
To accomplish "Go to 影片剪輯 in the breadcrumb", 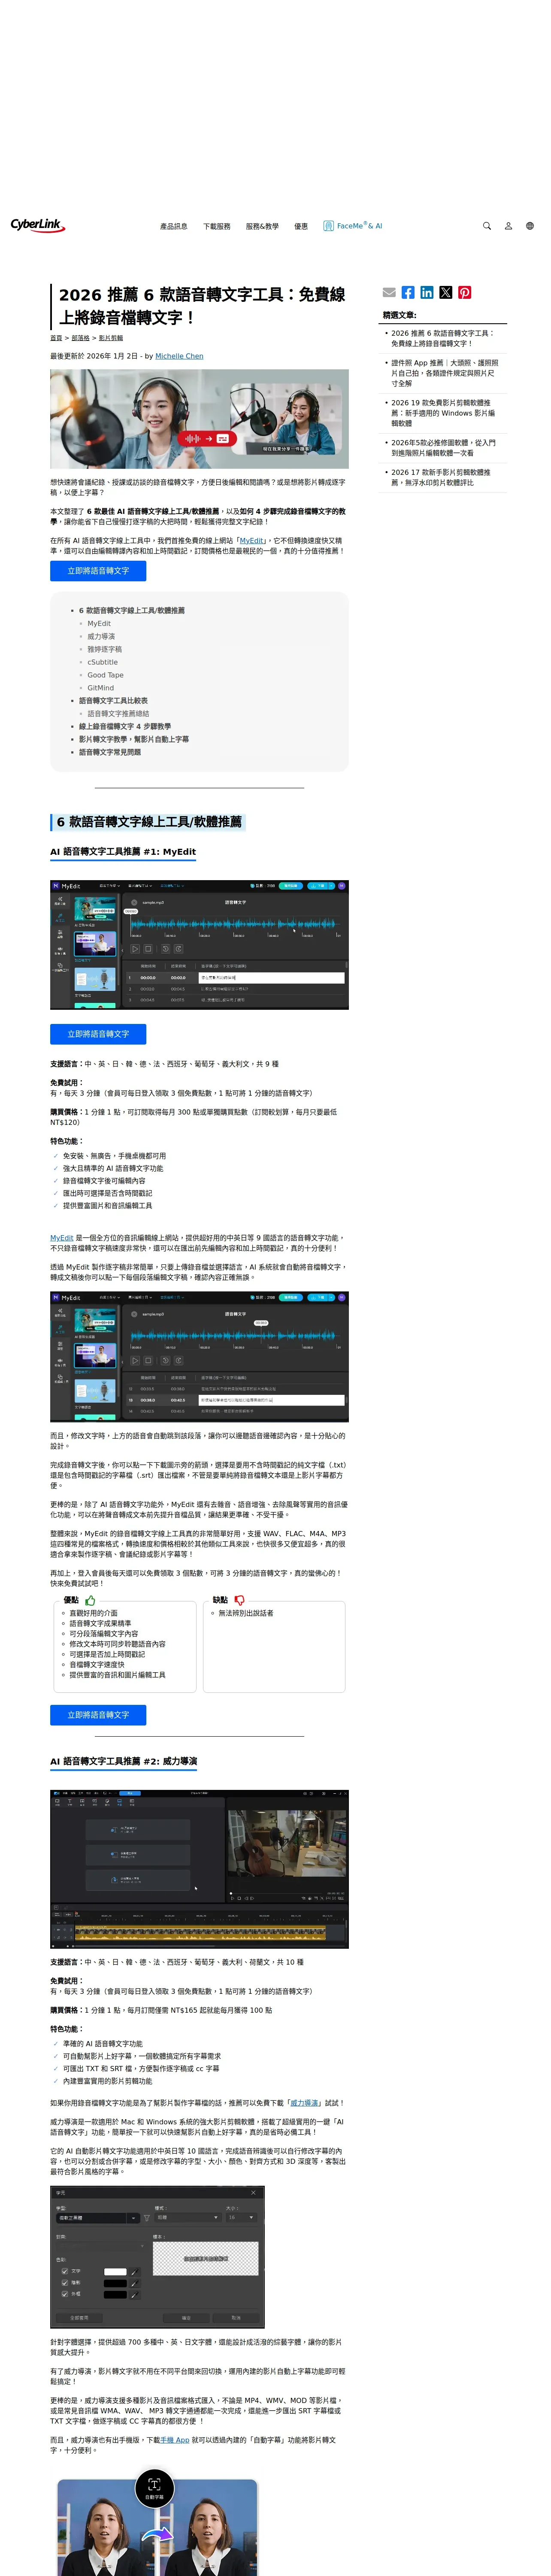I will coord(111,338).
